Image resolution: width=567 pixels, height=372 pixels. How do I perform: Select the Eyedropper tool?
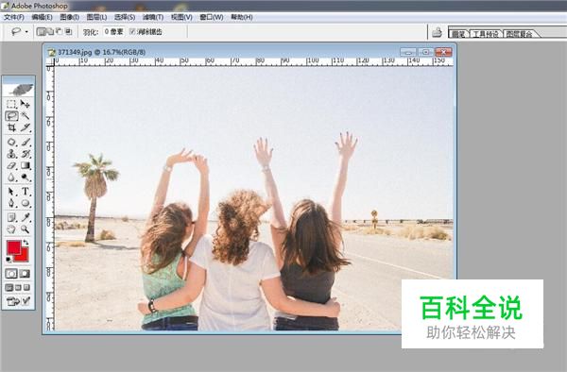tap(25, 217)
